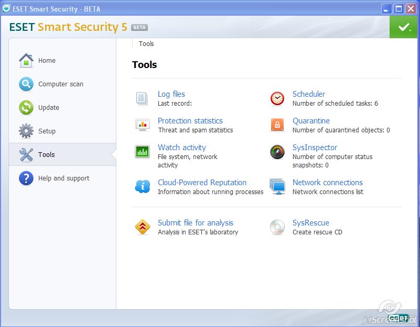Screen dimensions: 420x327
Task: Maximize the ESET Smart Security window
Action: [399, 9]
